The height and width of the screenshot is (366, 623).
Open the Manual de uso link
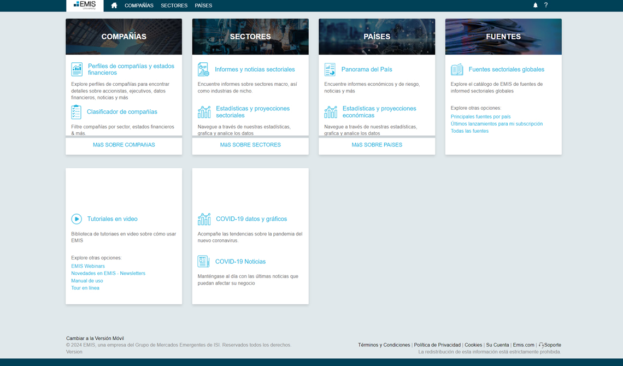[x=87, y=281]
